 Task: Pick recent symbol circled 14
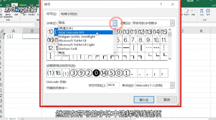pyautogui.click(x=104, y=73)
